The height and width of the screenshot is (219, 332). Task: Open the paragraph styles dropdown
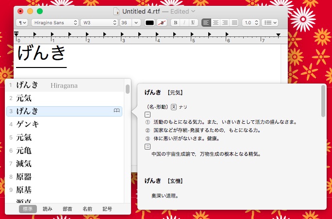point(22,23)
